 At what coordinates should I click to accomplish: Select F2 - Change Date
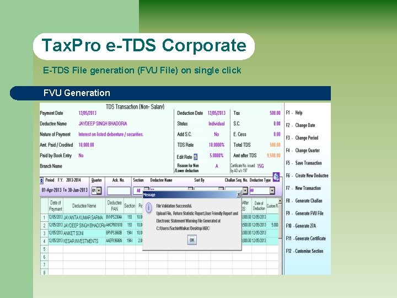[301, 125]
